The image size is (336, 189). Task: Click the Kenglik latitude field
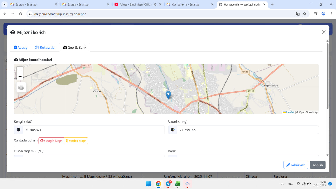coord(93,130)
